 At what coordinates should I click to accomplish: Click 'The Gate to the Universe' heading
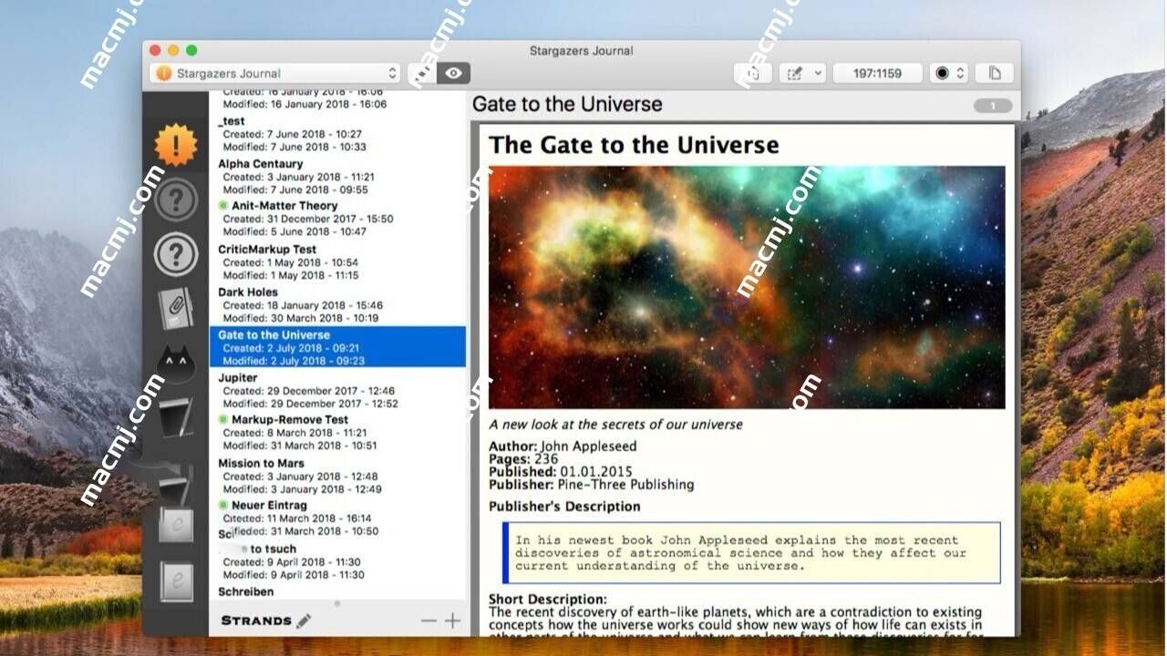(x=634, y=145)
